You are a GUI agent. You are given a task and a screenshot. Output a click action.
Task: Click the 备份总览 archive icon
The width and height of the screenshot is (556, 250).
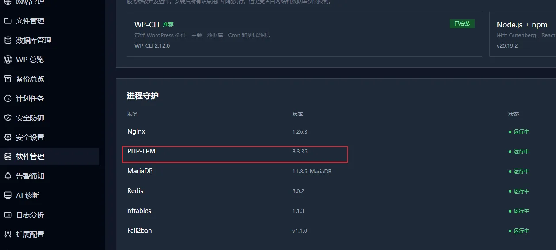coord(8,79)
